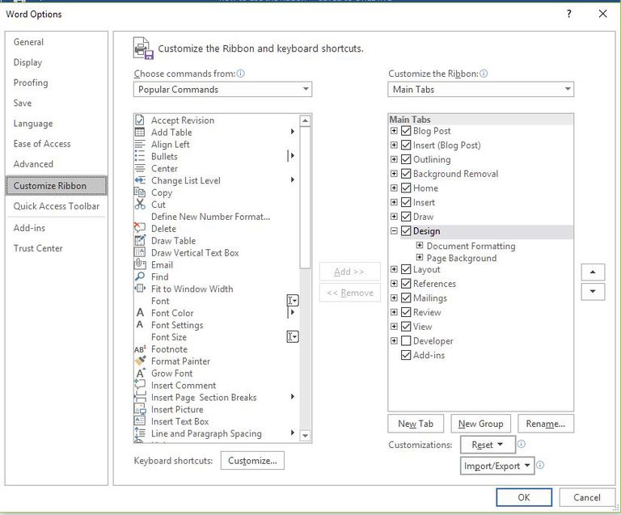Viewport: 621px width, 515px height.
Task: Click the New Tab button
Action: point(416,424)
